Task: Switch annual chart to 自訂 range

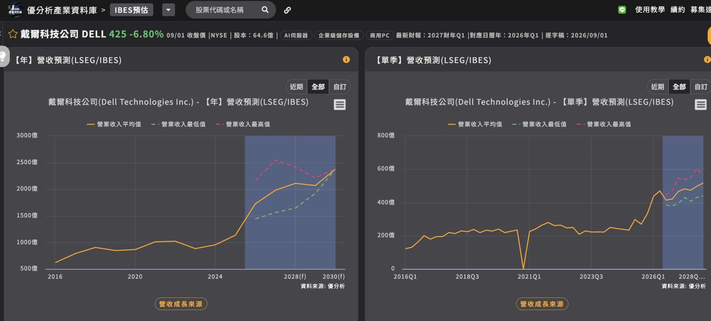Action: click(x=340, y=87)
